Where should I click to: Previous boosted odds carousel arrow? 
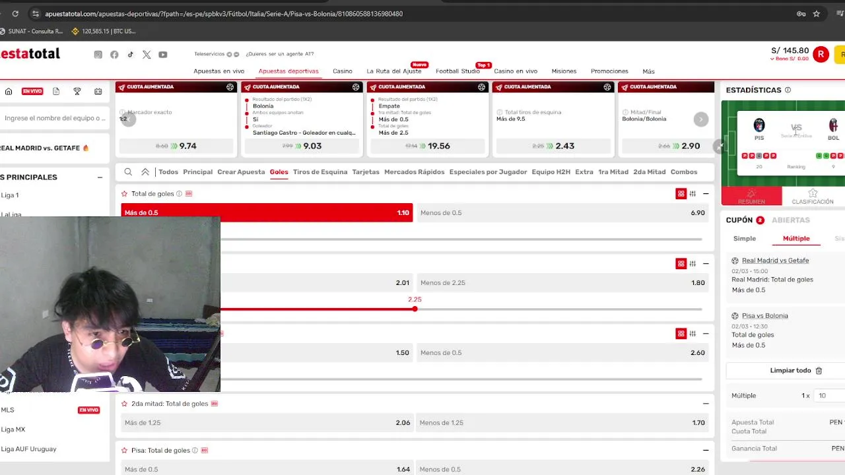[128, 119]
